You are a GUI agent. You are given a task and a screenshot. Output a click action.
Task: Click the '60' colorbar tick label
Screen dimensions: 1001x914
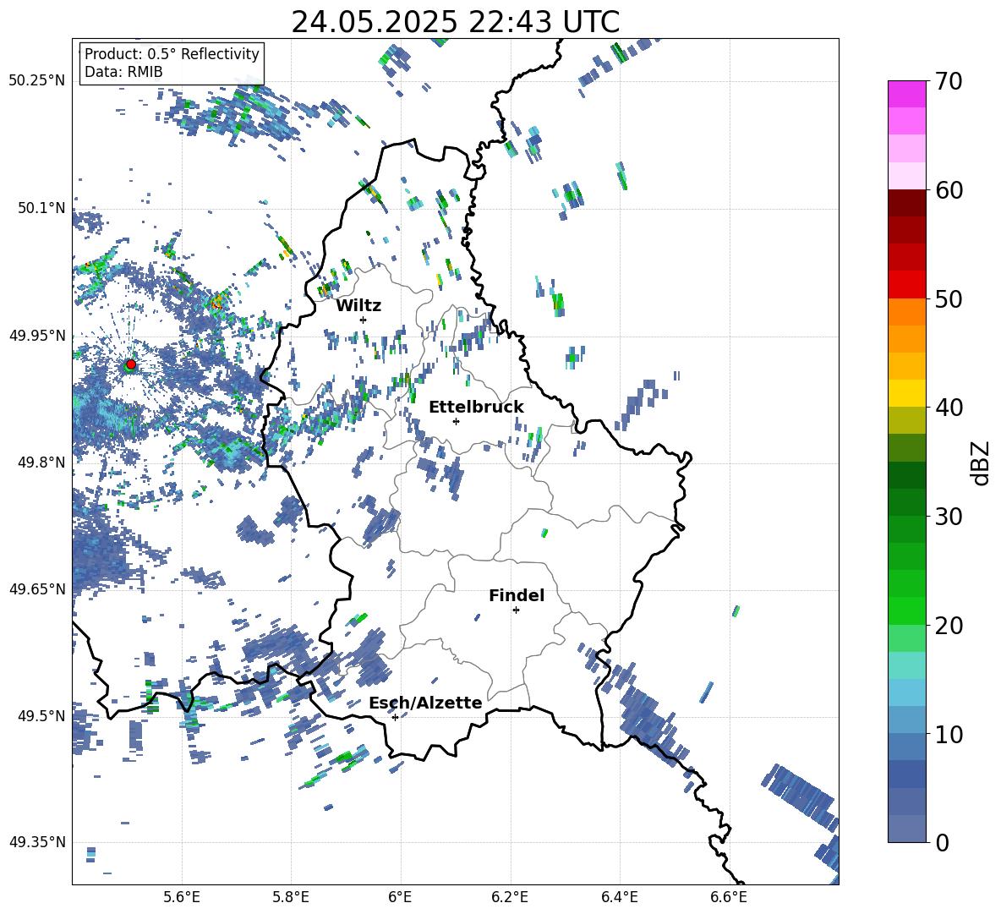(949, 190)
